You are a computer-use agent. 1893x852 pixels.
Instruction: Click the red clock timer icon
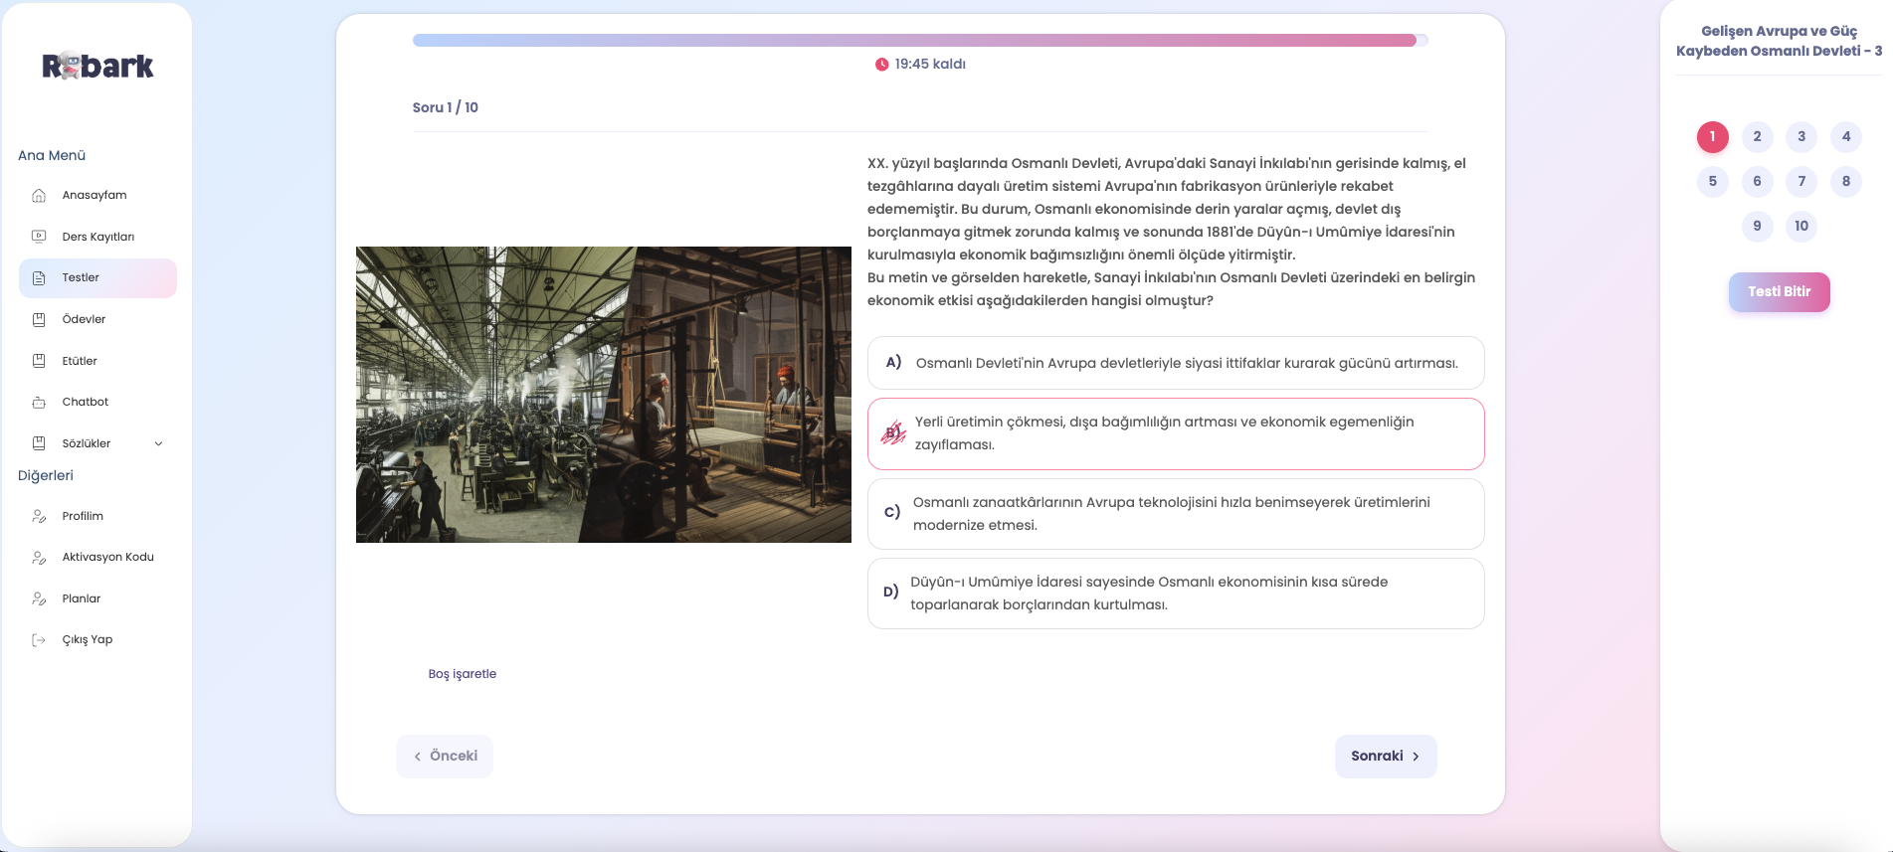tap(881, 65)
